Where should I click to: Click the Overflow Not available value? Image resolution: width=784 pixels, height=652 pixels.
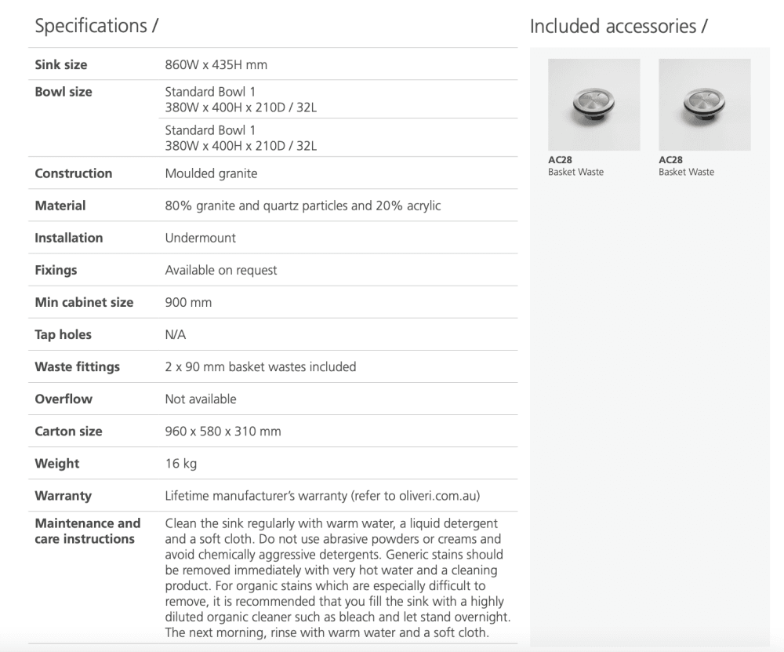pos(200,399)
